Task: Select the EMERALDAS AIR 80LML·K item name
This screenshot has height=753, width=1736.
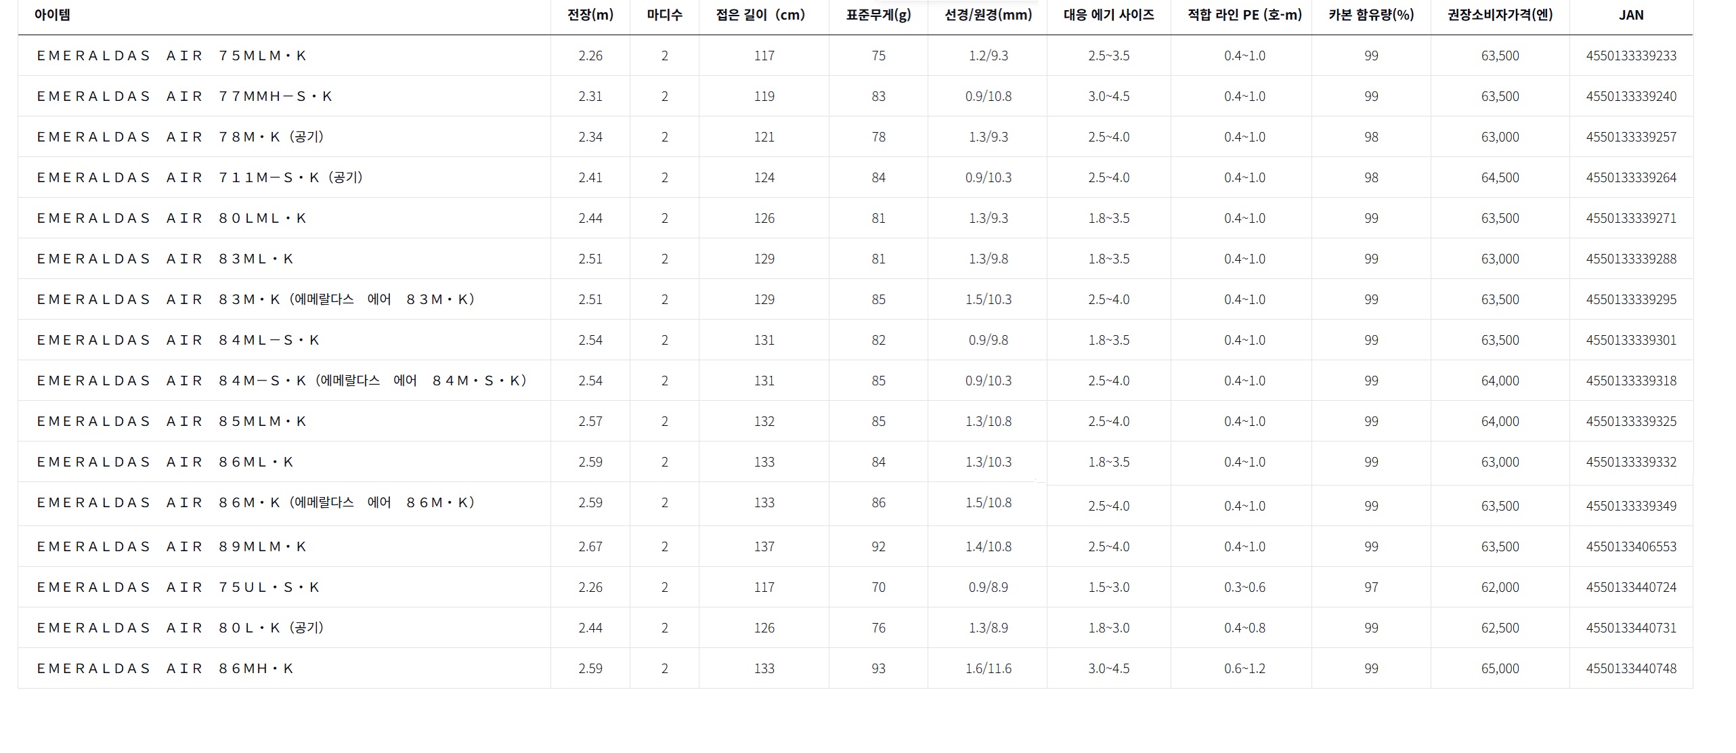Action: (x=172, y=218)
